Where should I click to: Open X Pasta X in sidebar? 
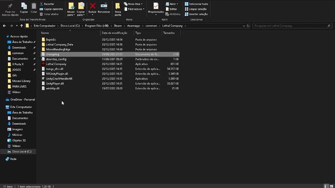[18, 64]
